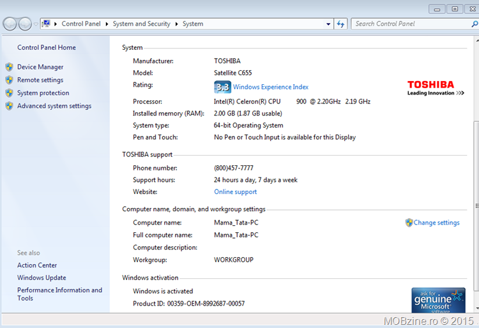Click the computer icon in address bar

[x=46, y=24]
